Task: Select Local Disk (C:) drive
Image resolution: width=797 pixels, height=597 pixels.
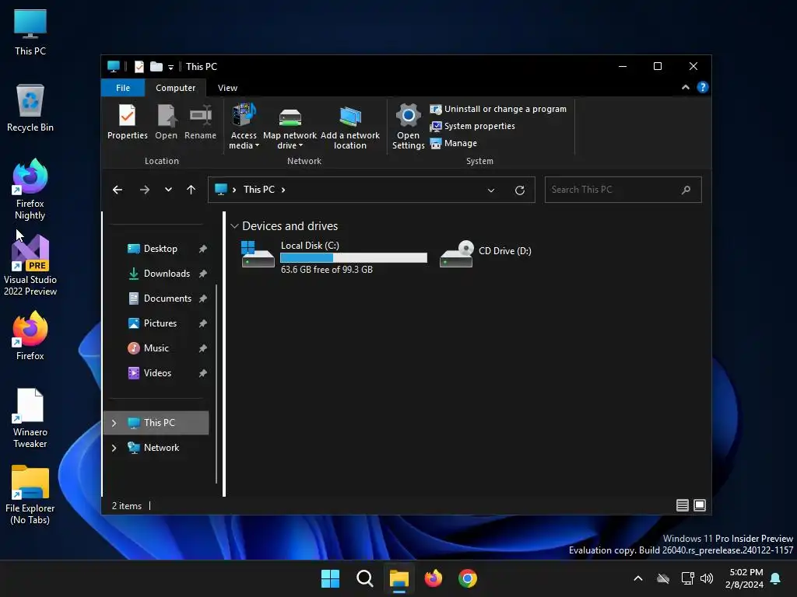Action: (334, 257)
